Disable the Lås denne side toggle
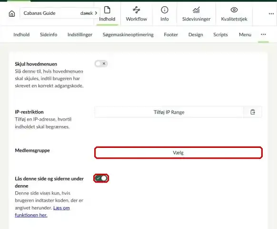The image size is (277, 229). coord(101,178)
